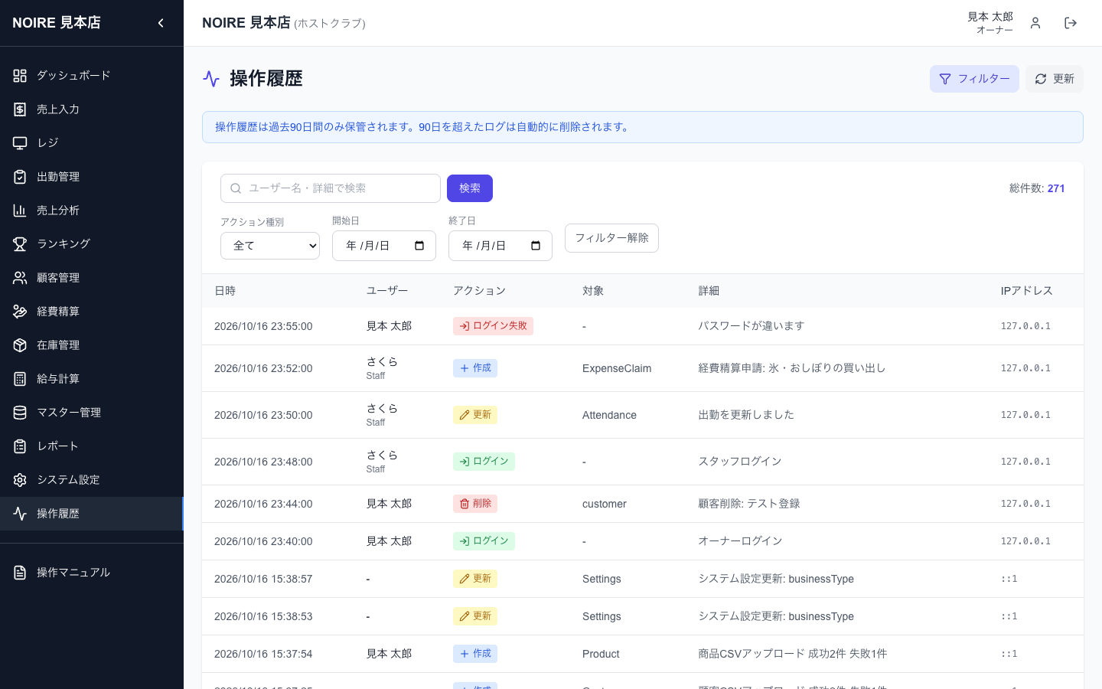
Task: Click the 開始日 date field
Action: (x=384, y=246)
